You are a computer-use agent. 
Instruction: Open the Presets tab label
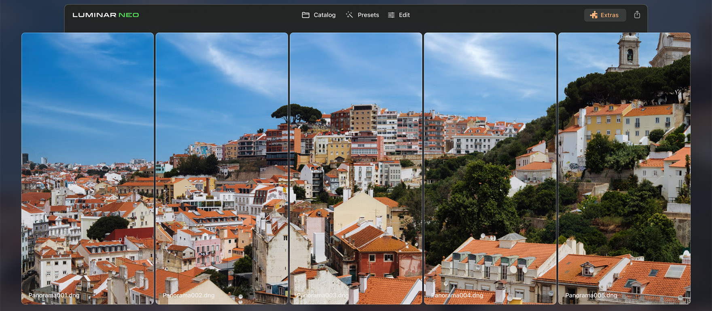pos(368,15)
